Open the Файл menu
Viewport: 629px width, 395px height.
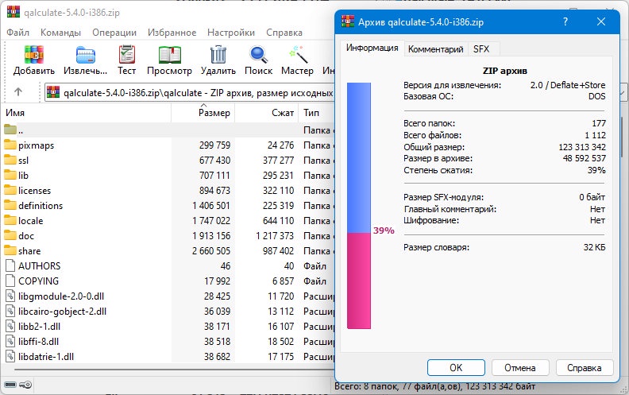pyautogui.click(x=17, y=33)
